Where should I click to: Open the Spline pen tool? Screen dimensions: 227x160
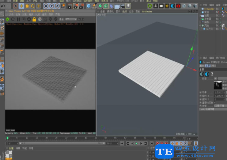(94, 6)
